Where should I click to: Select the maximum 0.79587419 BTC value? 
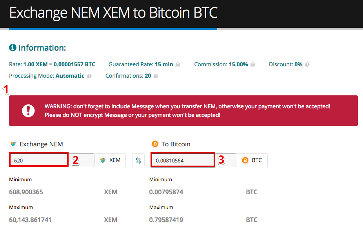point(166,220)
